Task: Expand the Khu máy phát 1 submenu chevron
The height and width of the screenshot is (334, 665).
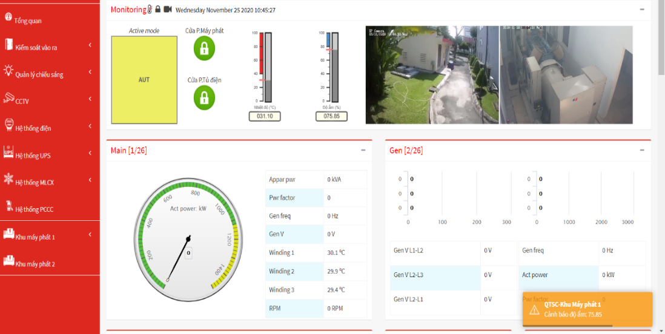Action: click(x=90, y=234)
